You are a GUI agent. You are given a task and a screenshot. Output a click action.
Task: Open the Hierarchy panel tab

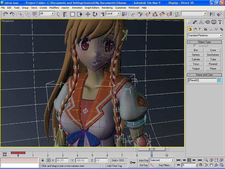201,22
